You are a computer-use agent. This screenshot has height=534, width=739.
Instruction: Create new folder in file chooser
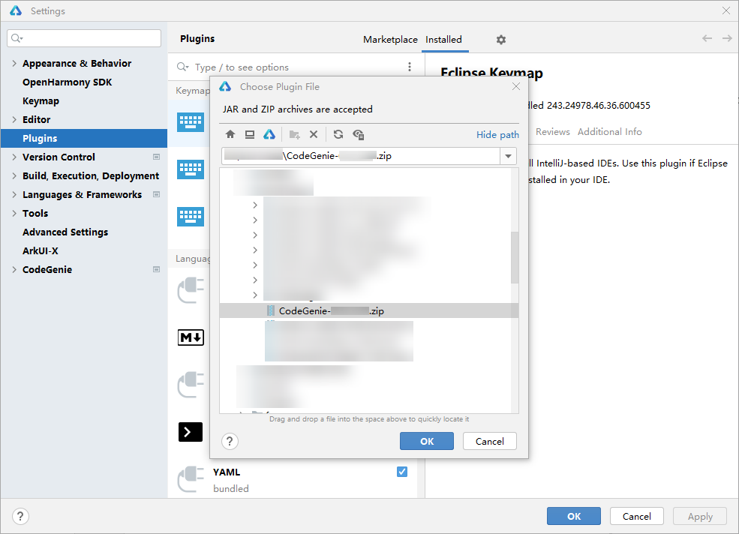tap(295, 135)
